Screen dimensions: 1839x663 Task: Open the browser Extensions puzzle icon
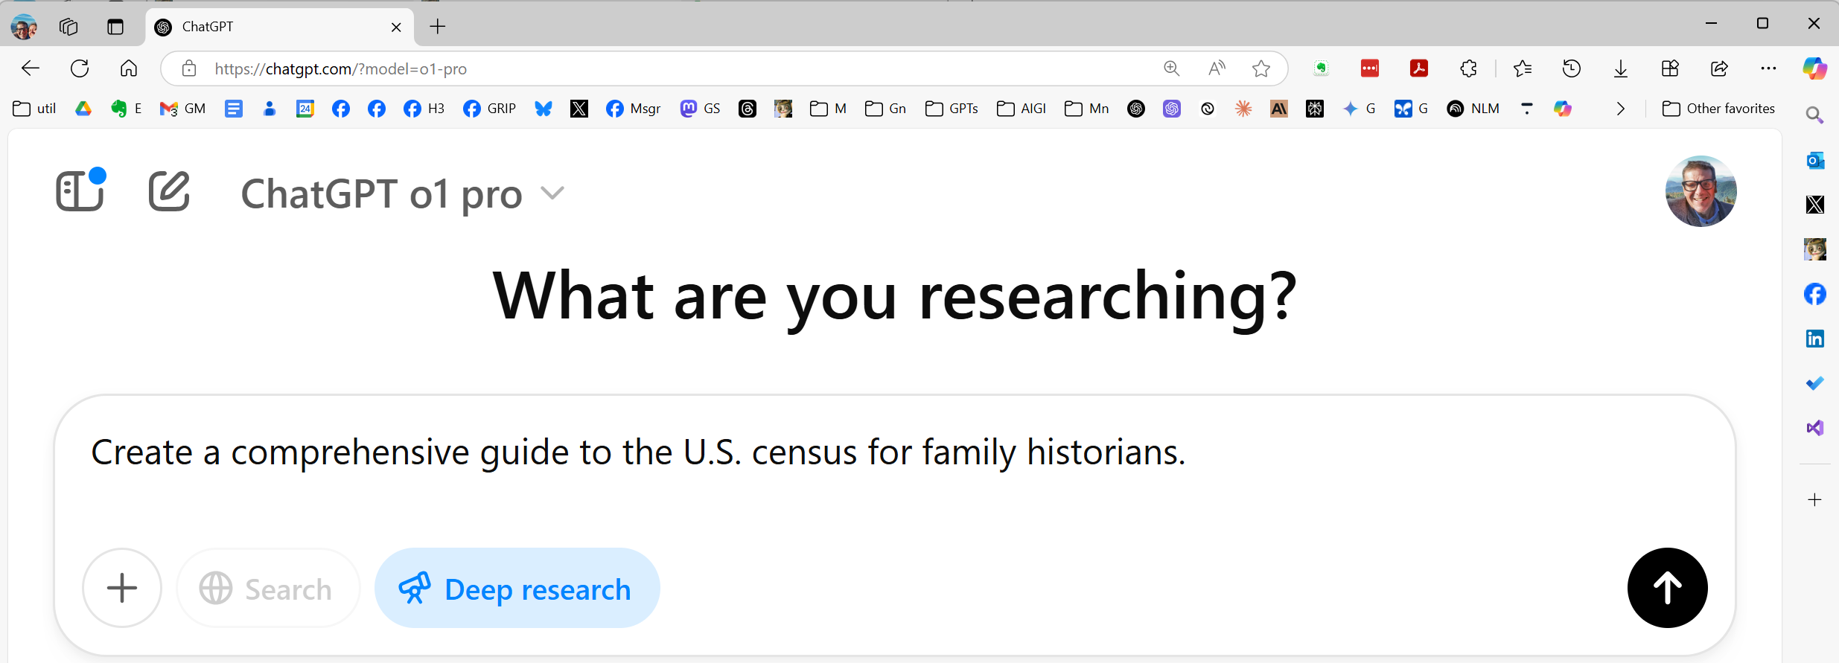pos(1468,68)
